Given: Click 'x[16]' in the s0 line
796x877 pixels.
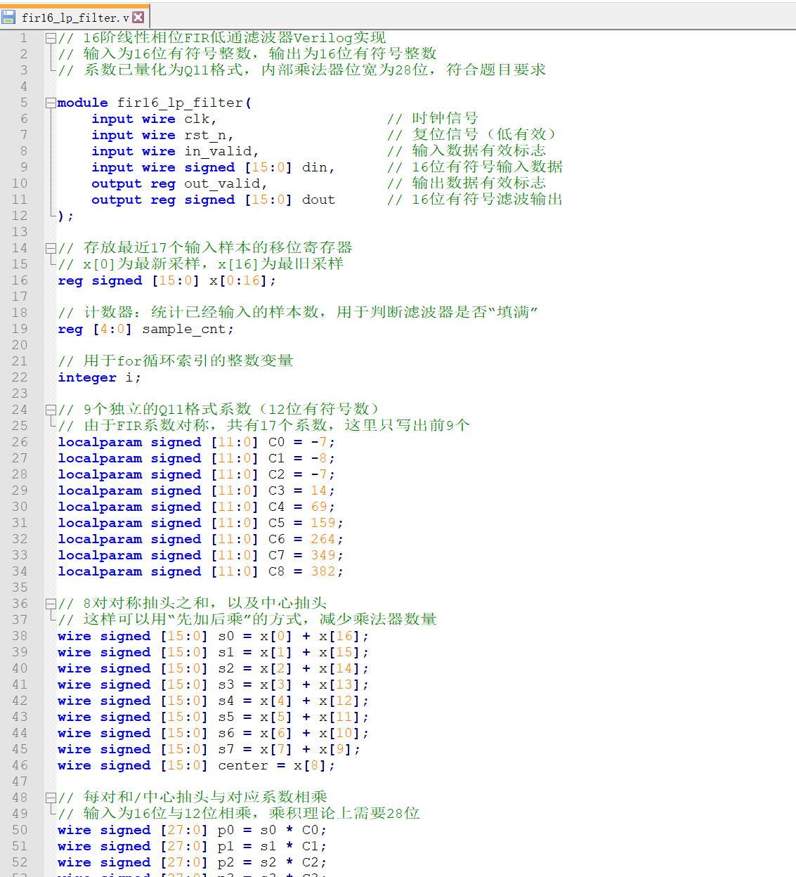Looking at the screenshot, I should [340, 636].
